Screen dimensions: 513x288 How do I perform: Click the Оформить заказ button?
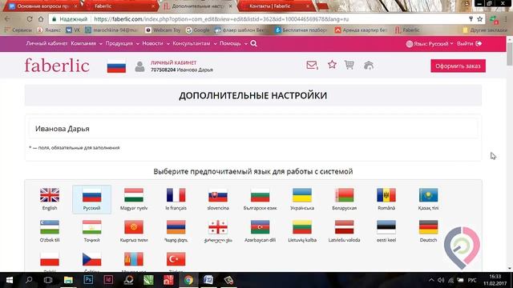pyautogui.click(x=458, y=66)
